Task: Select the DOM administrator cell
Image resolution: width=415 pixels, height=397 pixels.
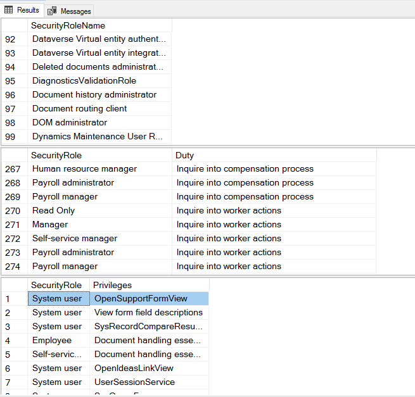Action: click(99, 123)
